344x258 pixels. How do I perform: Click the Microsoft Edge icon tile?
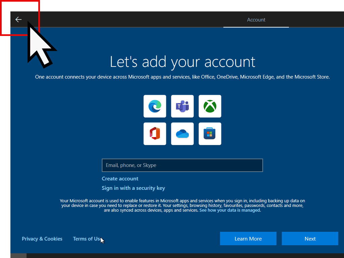(155, 106)
